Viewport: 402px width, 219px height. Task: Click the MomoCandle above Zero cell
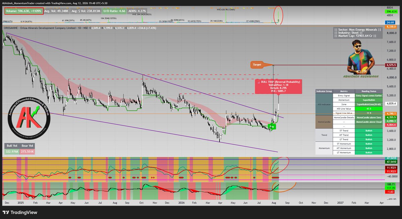click(369, 118)
